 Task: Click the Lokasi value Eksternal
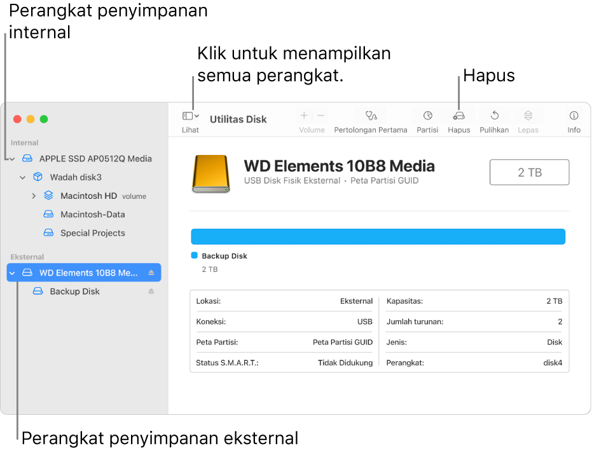coord(356,301)
